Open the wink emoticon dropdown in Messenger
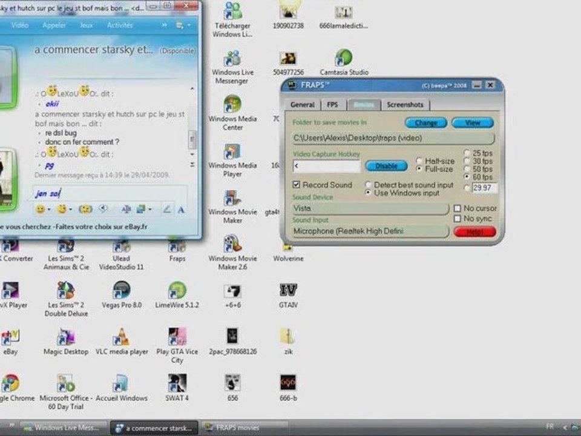The width and height of the screenshot is (581, 436). (x=70, y=210)
